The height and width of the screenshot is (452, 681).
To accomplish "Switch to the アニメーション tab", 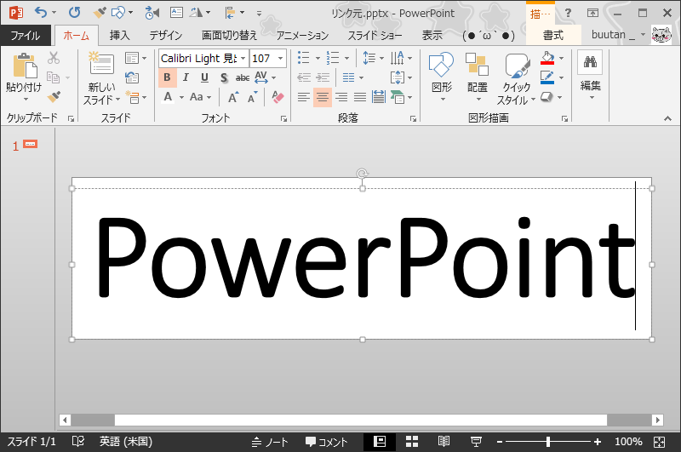I will [x=303, y=35].
